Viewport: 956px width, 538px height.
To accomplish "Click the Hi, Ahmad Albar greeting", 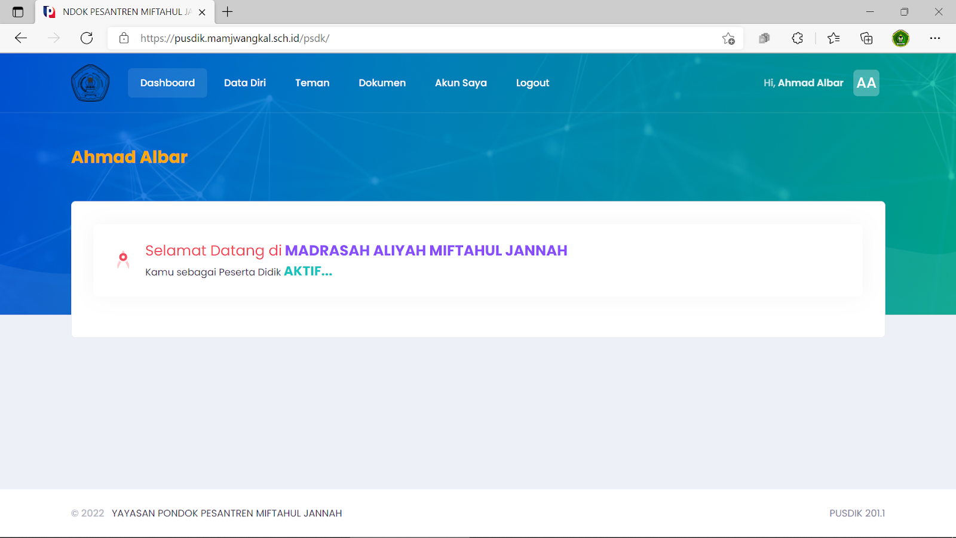I will [804, 83].
